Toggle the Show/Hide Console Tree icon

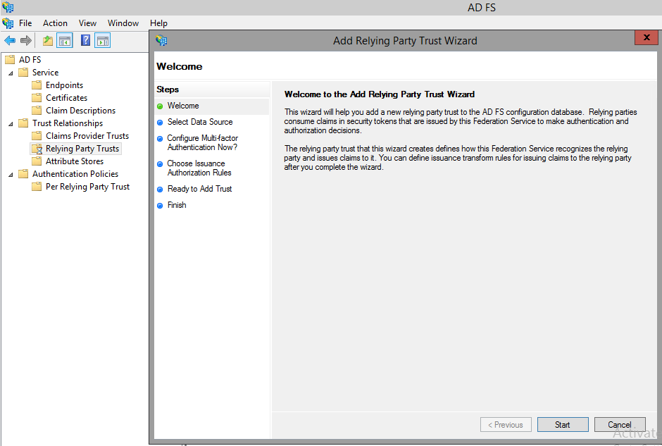[65, 40]
